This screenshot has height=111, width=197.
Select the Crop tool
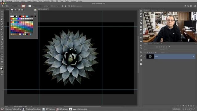[2, 22]
